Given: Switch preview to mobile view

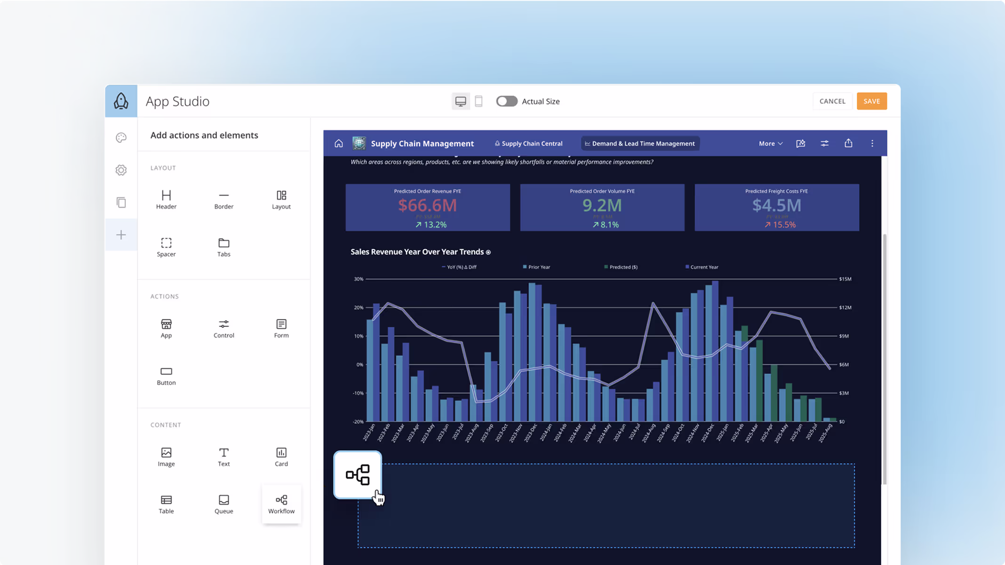Looking at the screenshot, I should (x=479, y=101).
